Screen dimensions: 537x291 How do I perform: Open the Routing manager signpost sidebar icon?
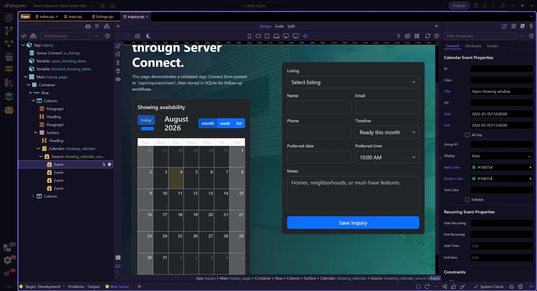pos(9,69)
